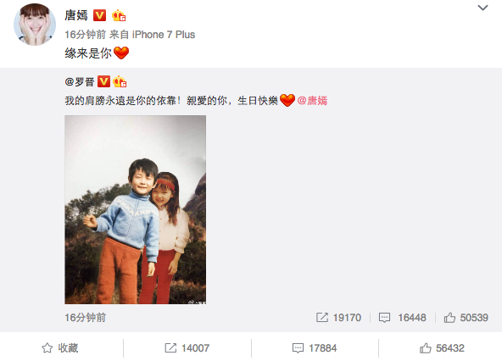Click the verified V badge beside 唐嫣
The height and width of the screenshot is (361, 502).
[x=99, y=15]
